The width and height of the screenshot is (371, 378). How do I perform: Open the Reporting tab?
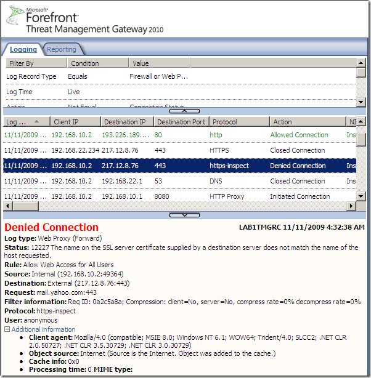coord(61,49)
